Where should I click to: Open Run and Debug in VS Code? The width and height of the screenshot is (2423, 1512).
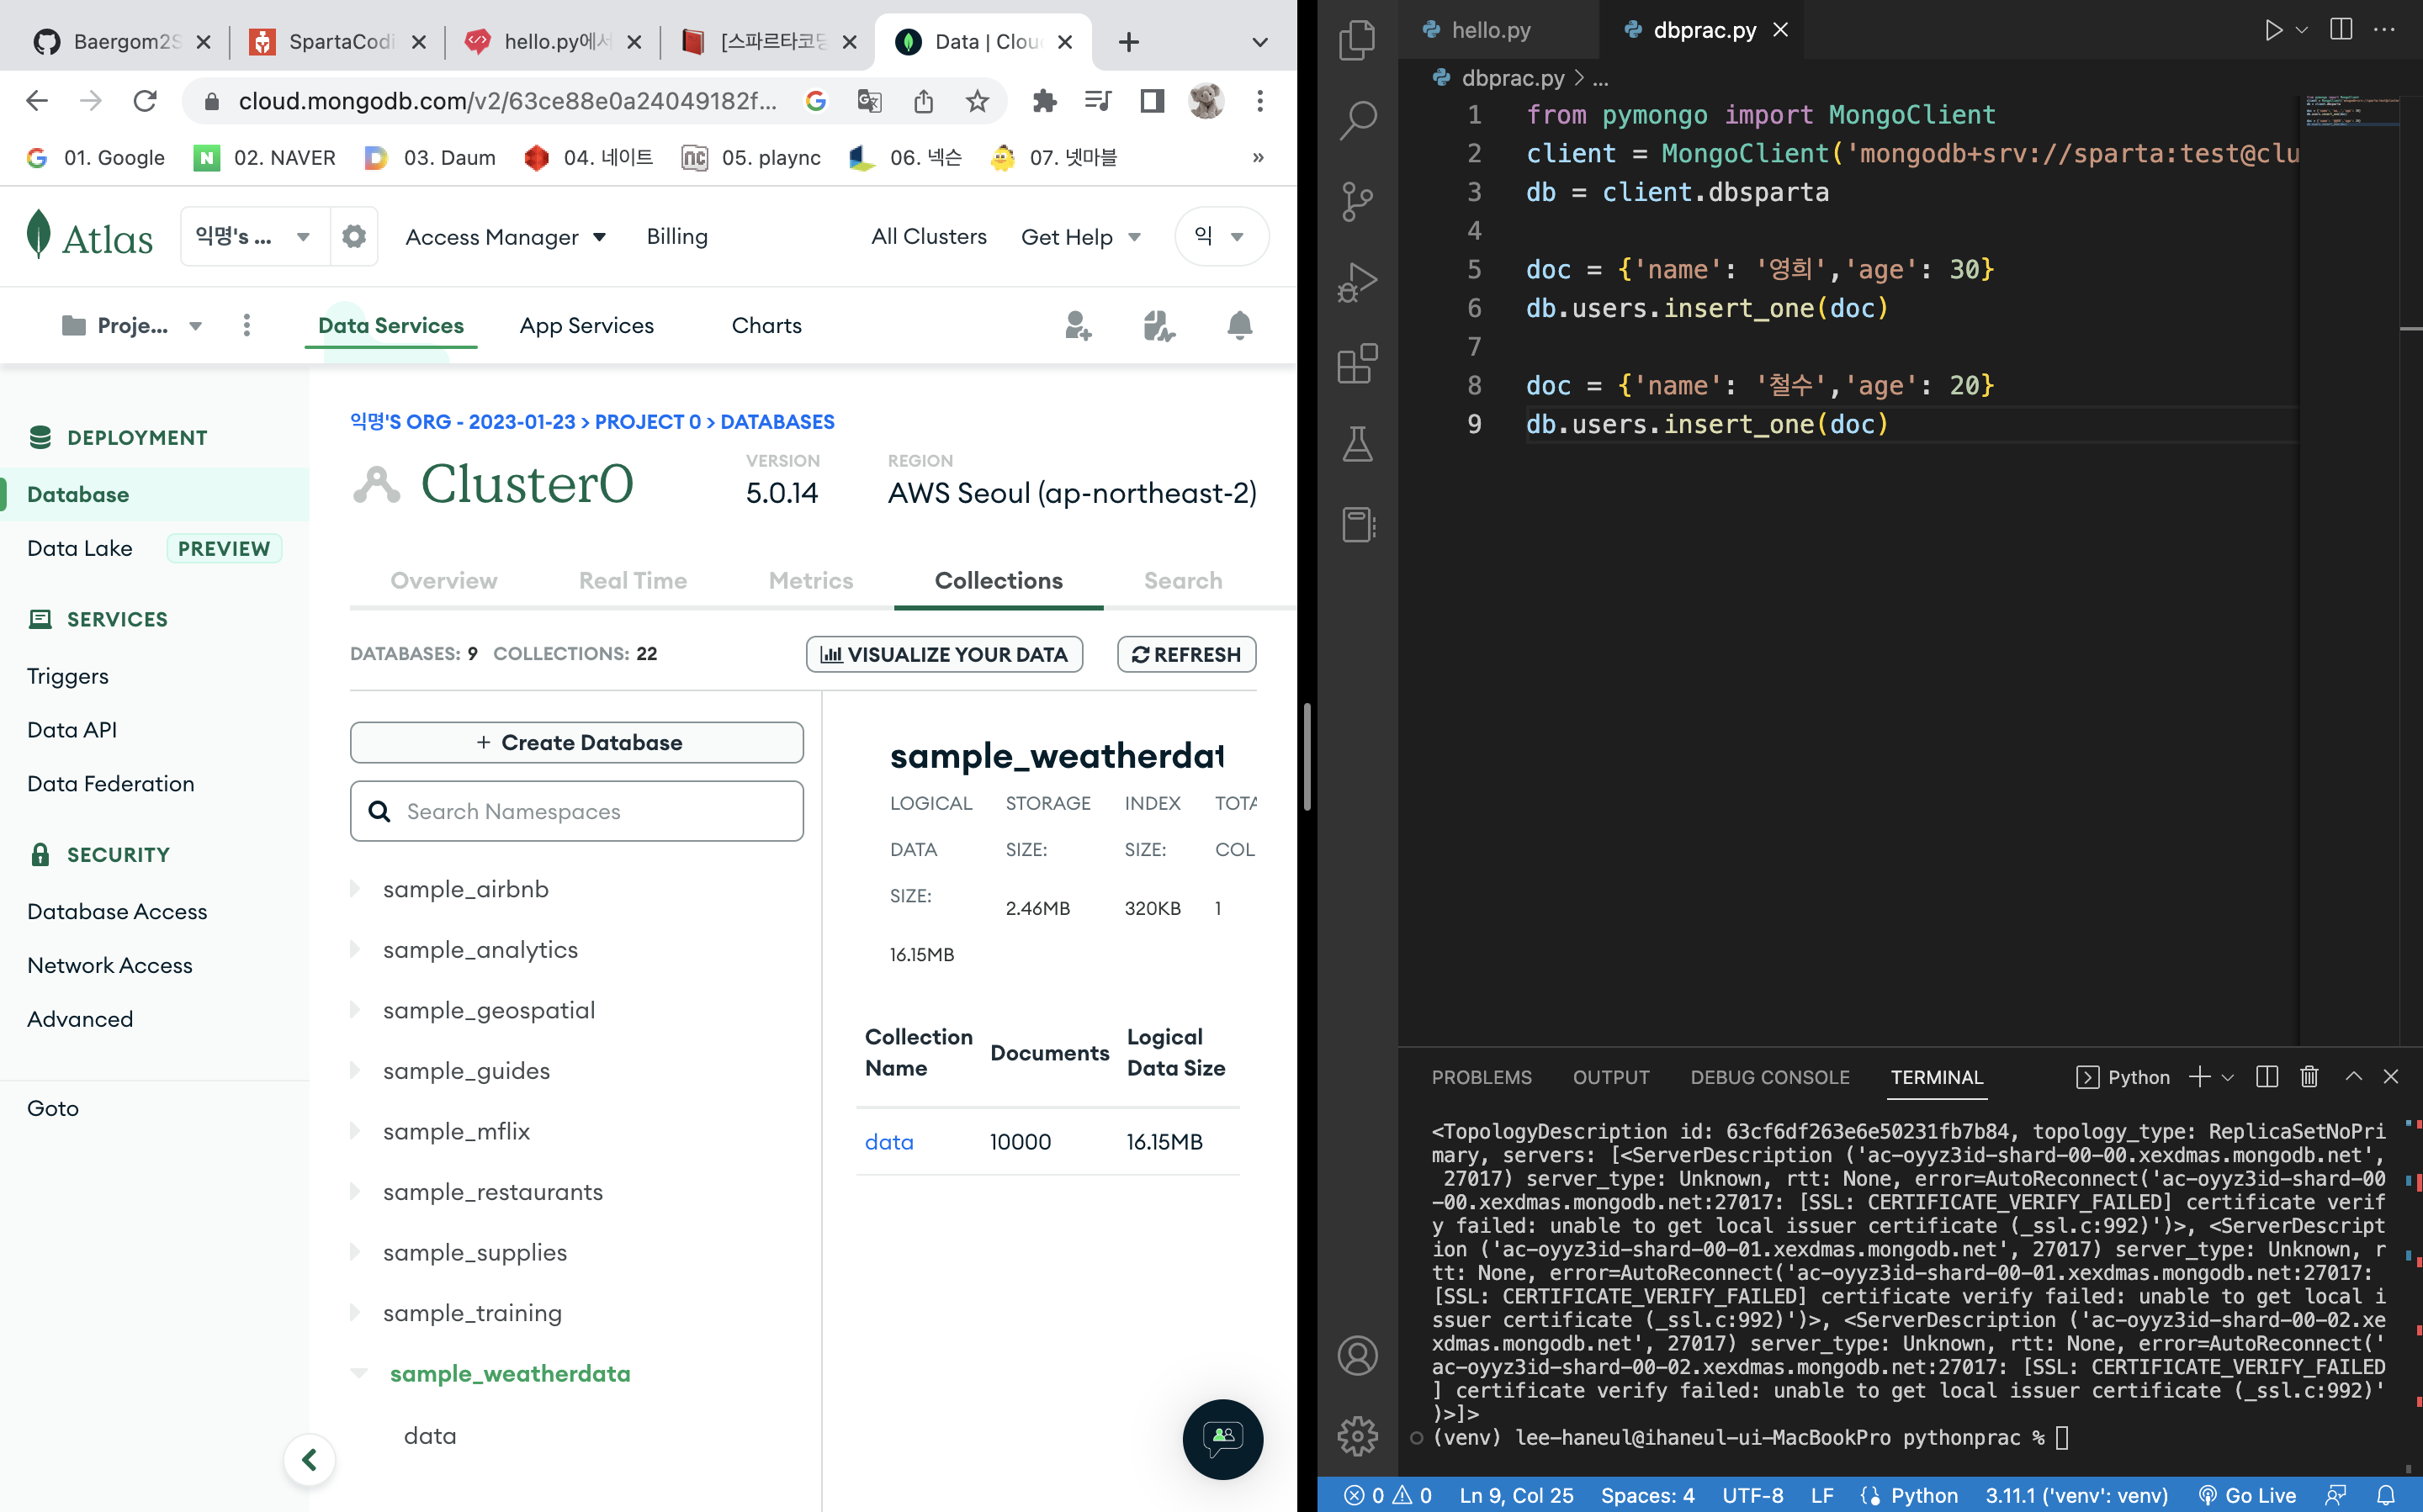click(1356, 282)
